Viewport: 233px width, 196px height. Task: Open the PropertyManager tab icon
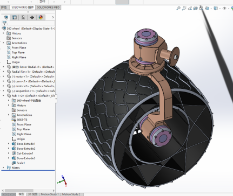coord(15,17)
